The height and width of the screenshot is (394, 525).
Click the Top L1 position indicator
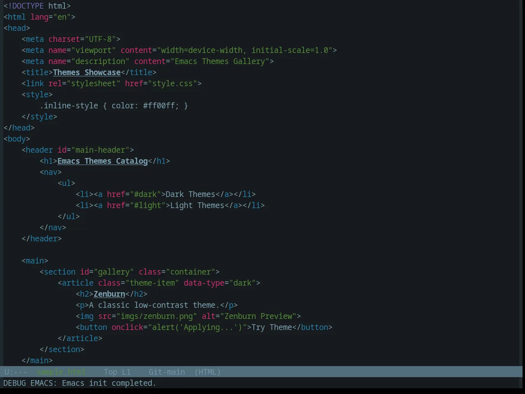click(117, 372)
